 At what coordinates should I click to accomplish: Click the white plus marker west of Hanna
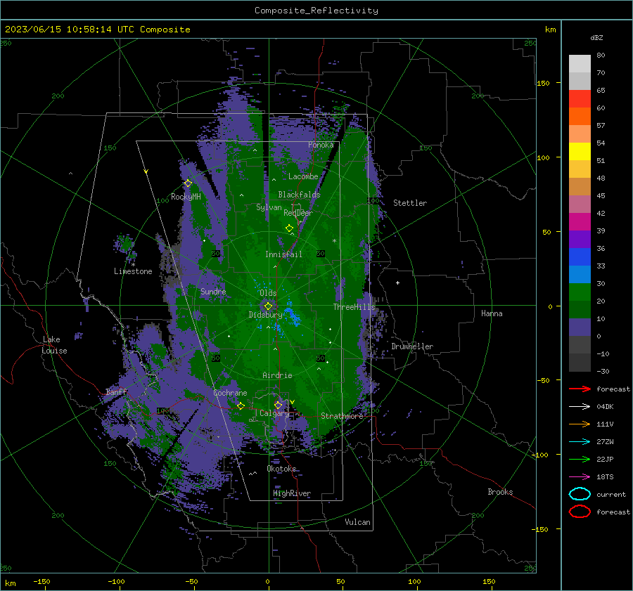(x=397, y=282)
